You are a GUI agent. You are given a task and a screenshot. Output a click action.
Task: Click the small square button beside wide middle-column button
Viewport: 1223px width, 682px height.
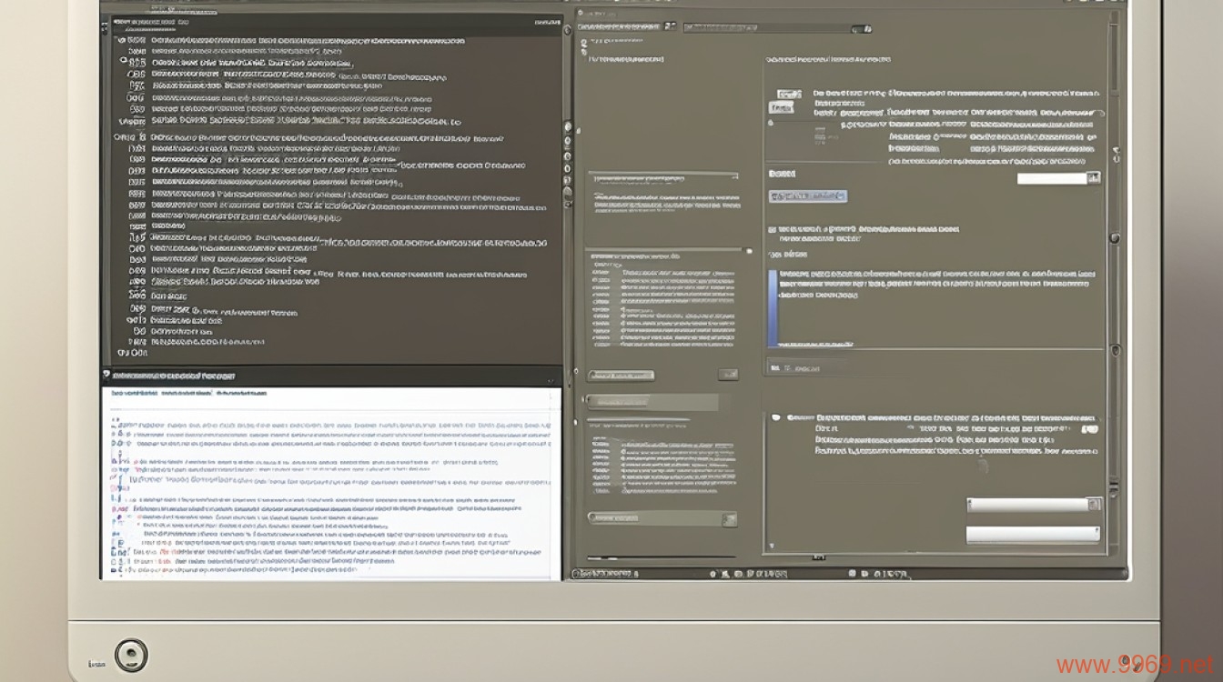tap(728, 374)
